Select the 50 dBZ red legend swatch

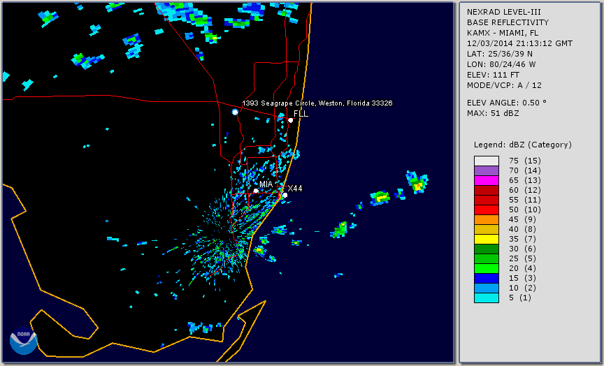coord(487,210)
